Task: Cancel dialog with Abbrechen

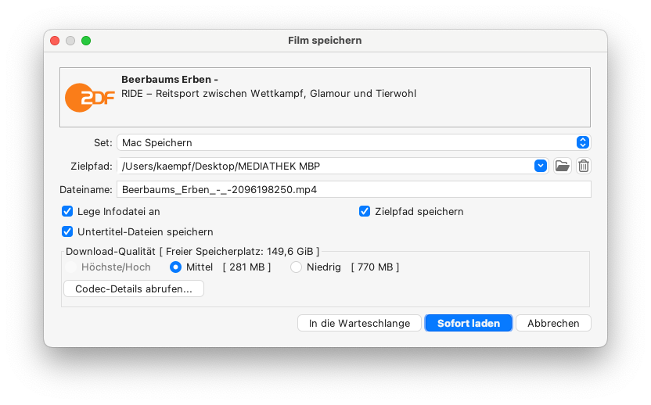Action: (553, 323)
